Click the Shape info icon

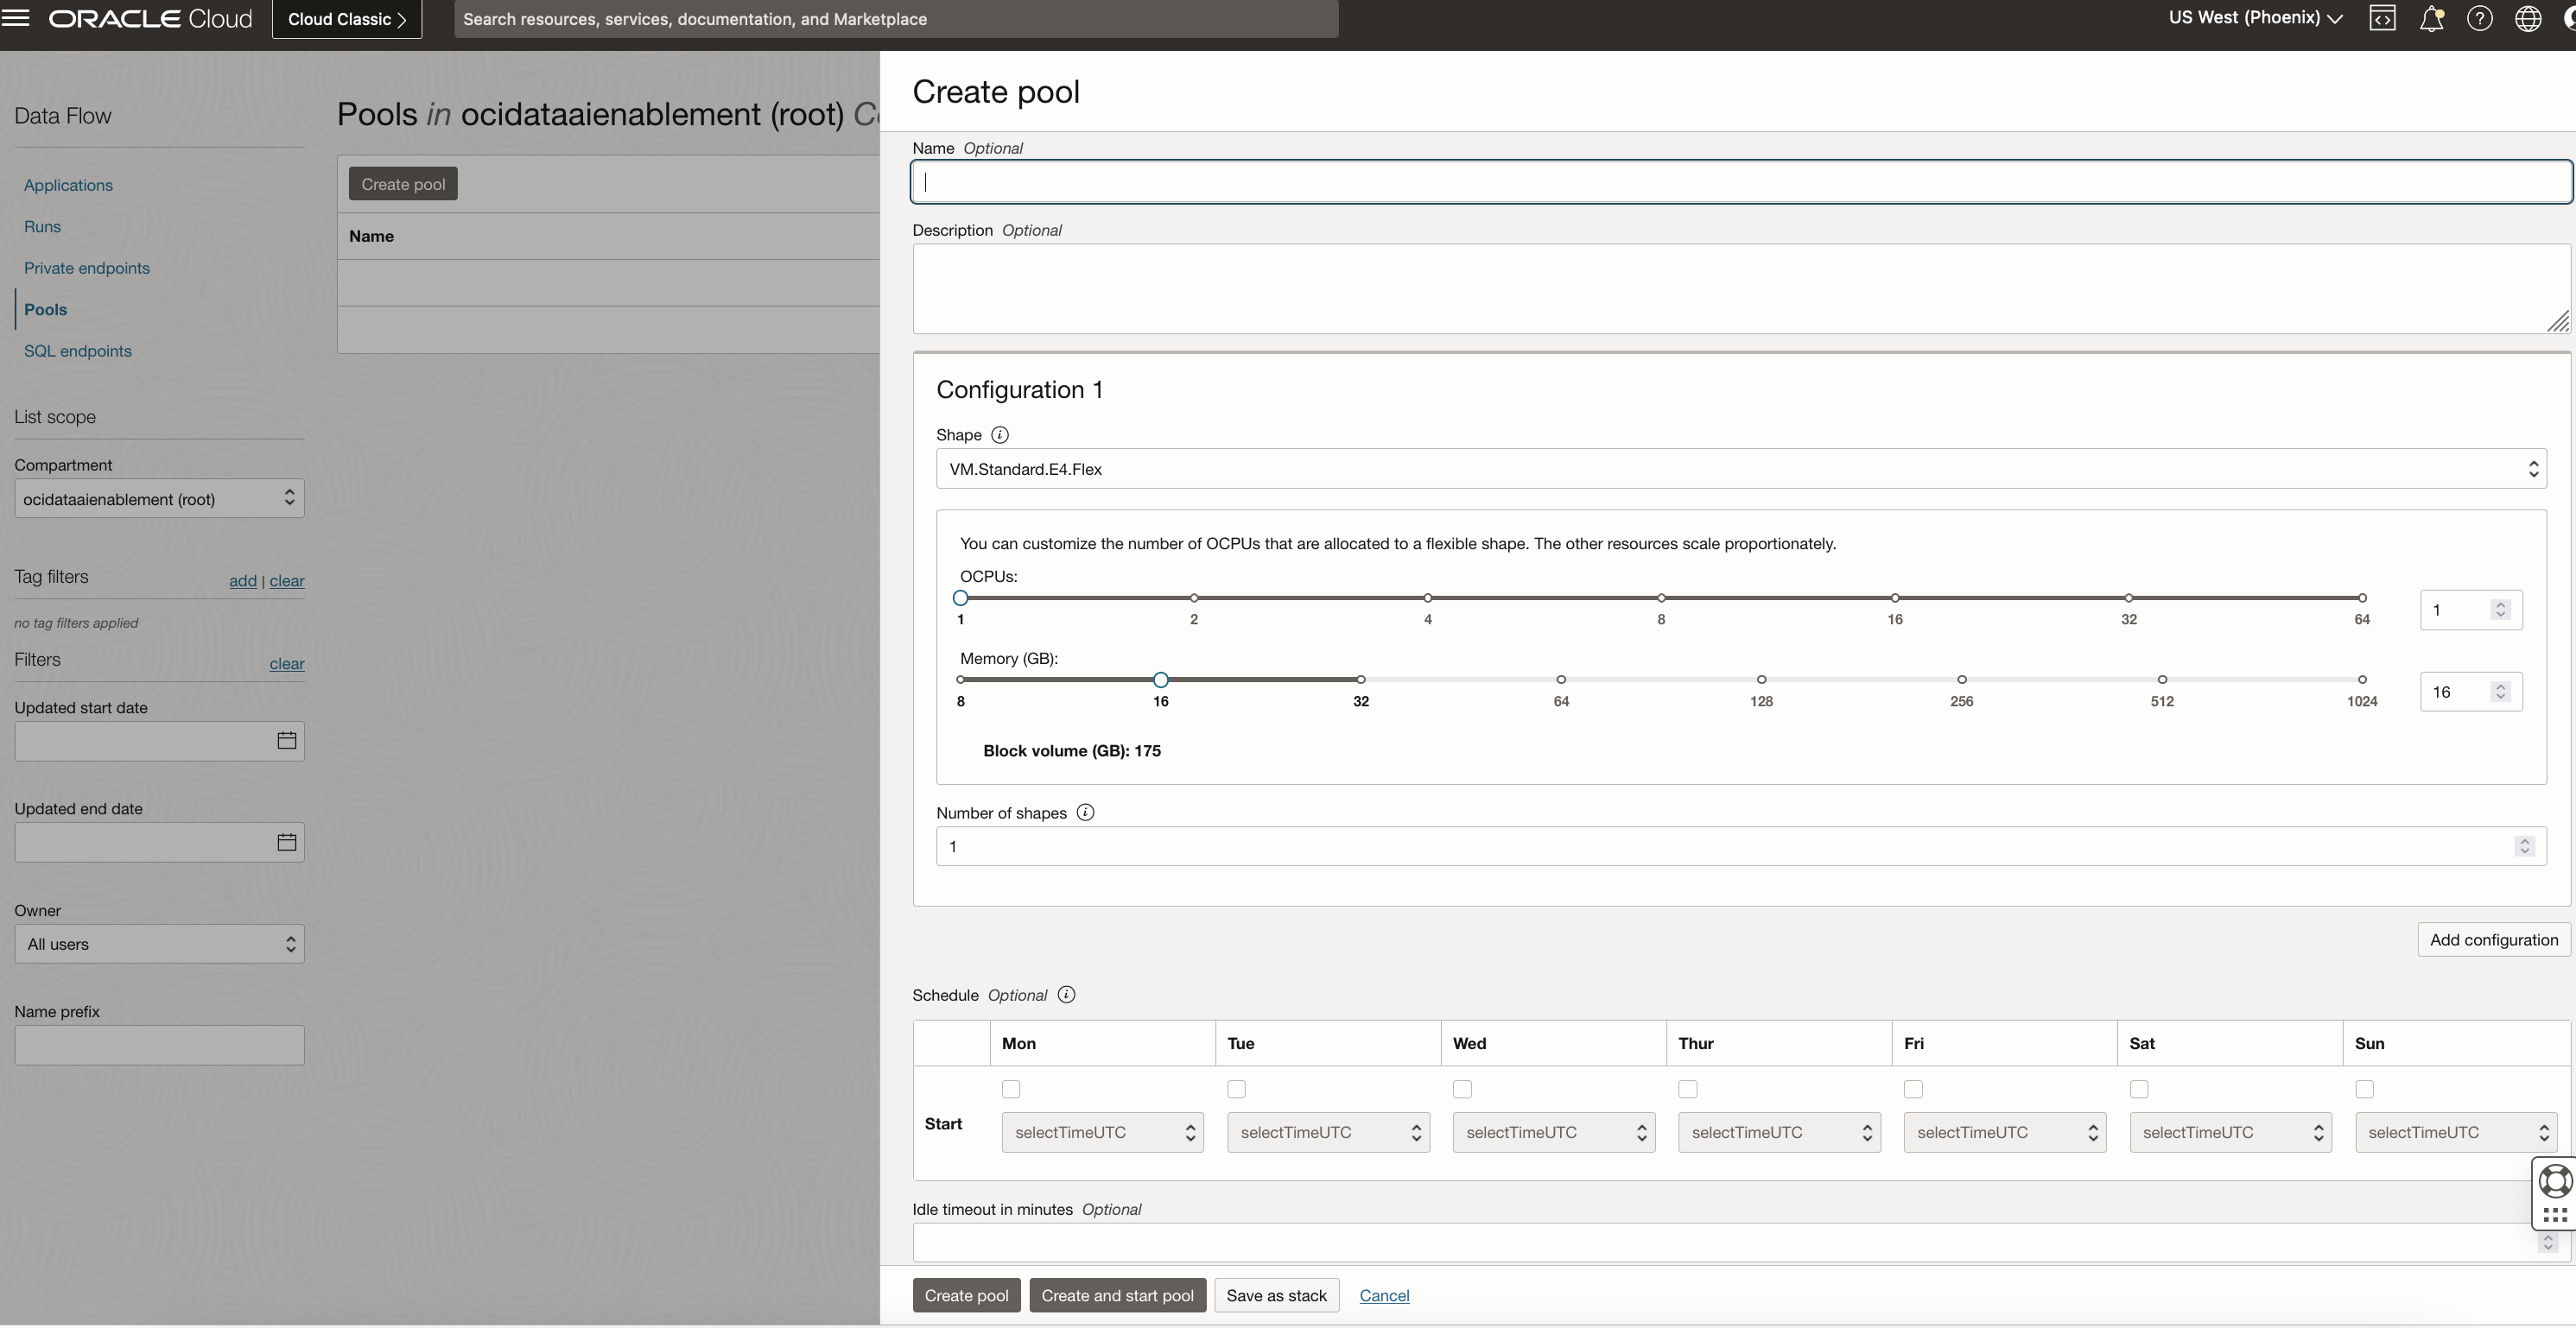click(x=999, y=434)
